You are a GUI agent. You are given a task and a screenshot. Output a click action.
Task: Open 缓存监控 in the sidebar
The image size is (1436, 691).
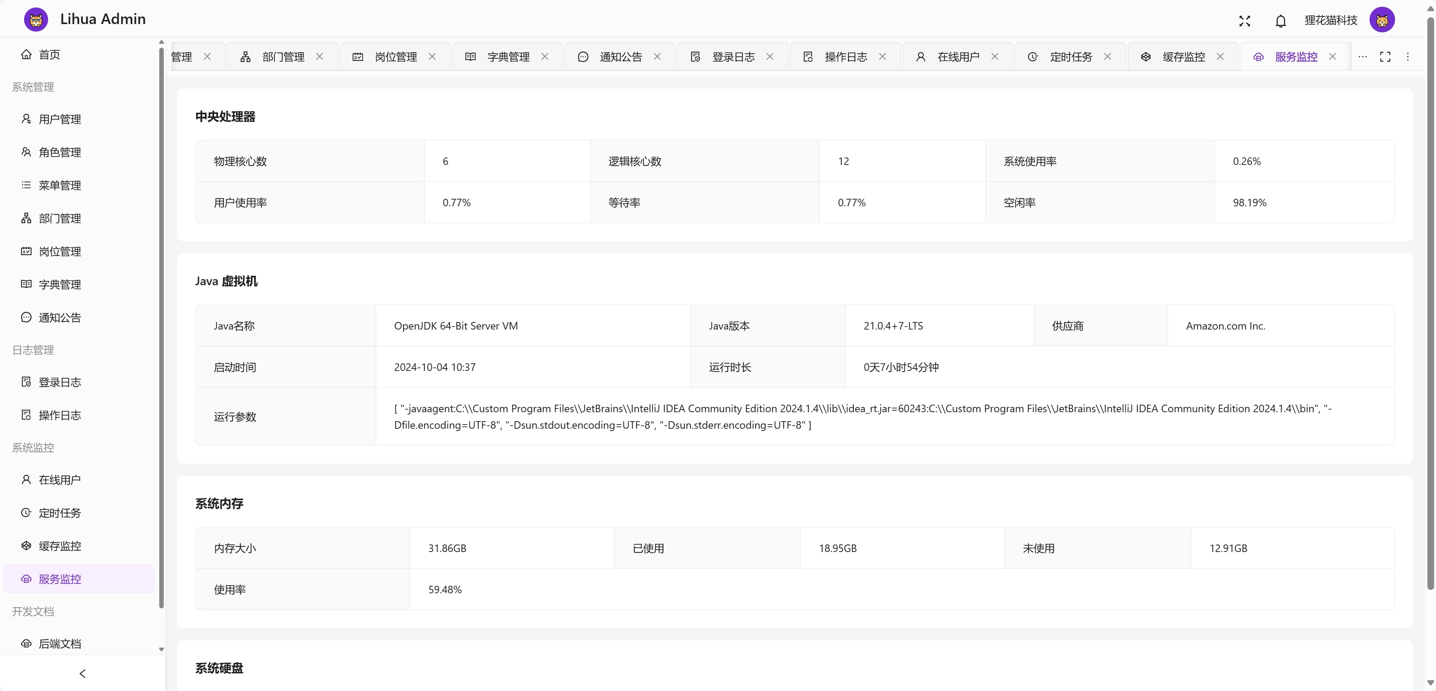point(79,546)
